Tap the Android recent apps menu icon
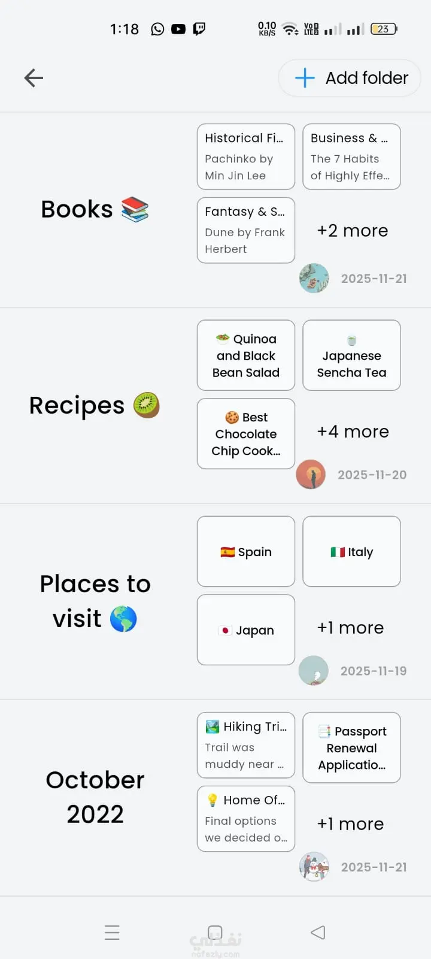Screen dimensions: 431x959 112,933
